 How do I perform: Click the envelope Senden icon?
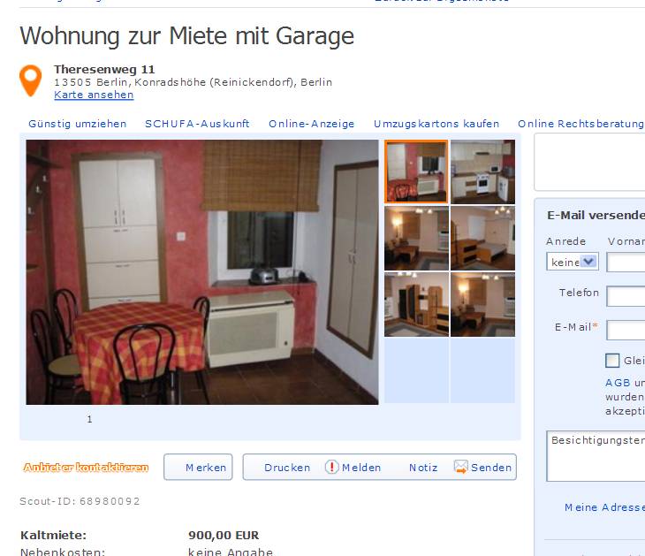pos(460,467)
